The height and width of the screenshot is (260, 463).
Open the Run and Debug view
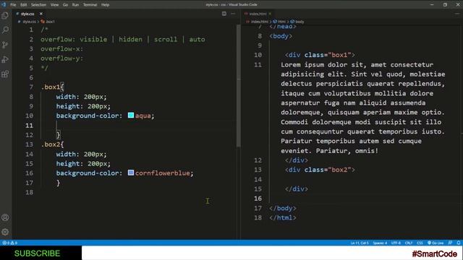tap(5, 59)
